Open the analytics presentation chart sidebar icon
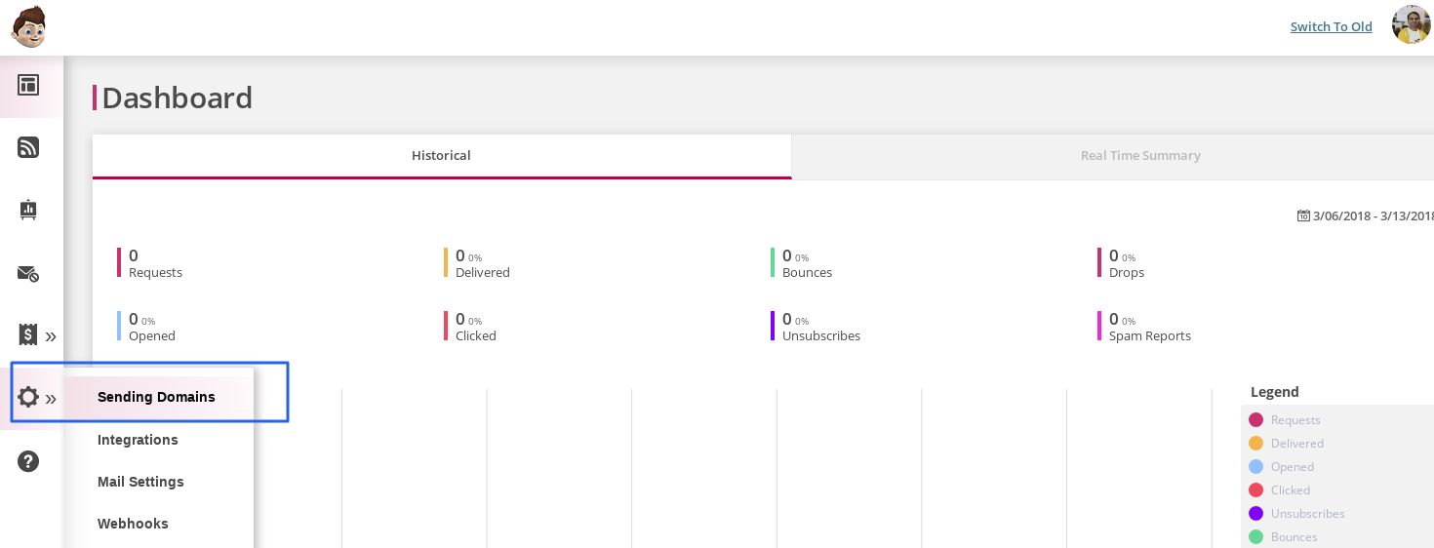 28,210
